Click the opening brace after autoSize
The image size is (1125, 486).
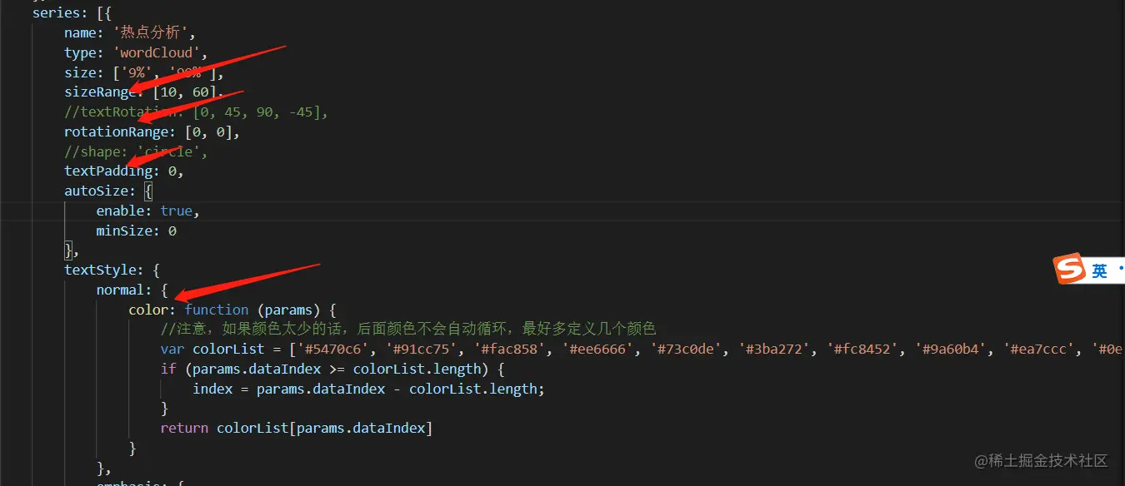148,191
